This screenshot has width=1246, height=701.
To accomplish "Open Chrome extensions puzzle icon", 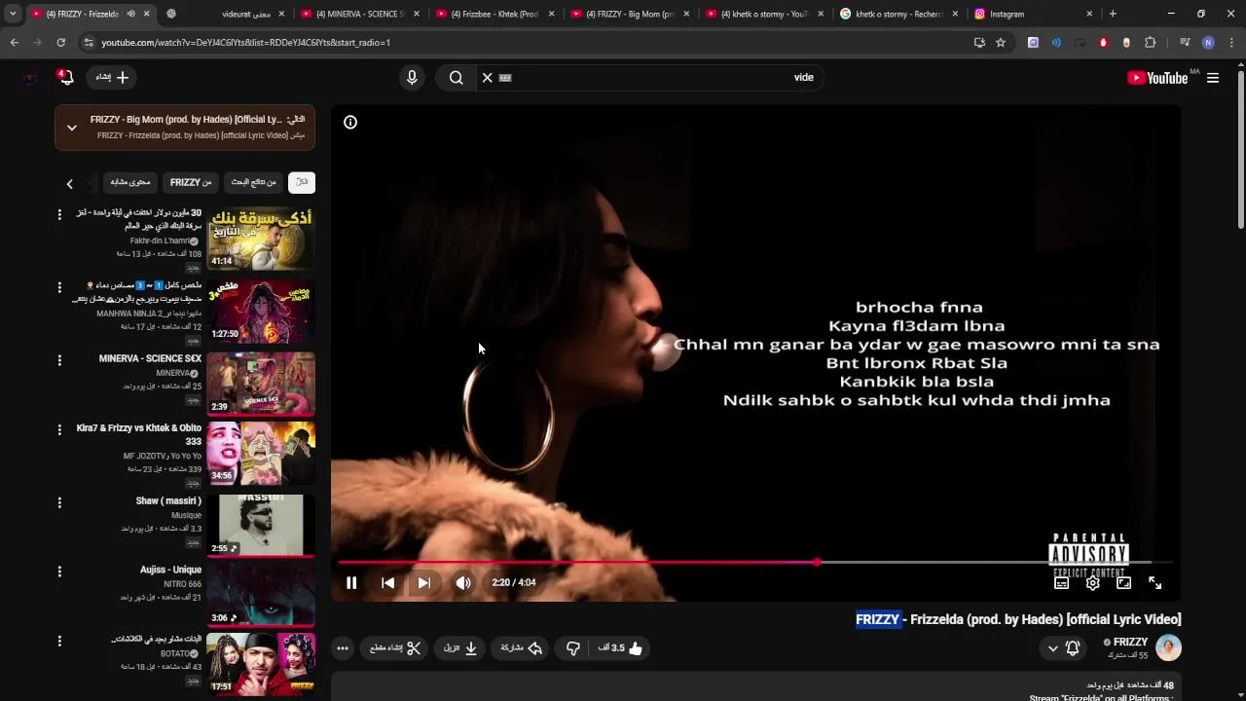I will click(1150, 43).
